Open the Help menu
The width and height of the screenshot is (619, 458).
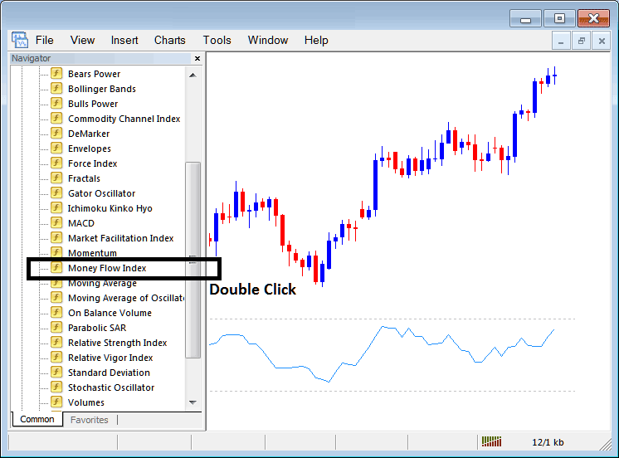[316, 41]
